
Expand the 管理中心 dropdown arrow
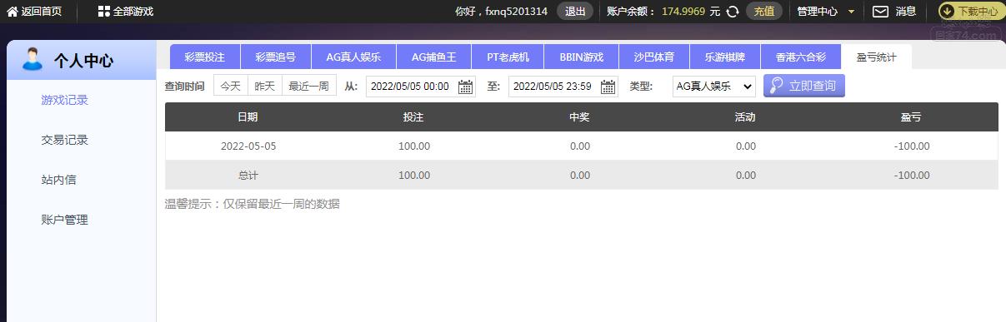[x=851, y=12]
